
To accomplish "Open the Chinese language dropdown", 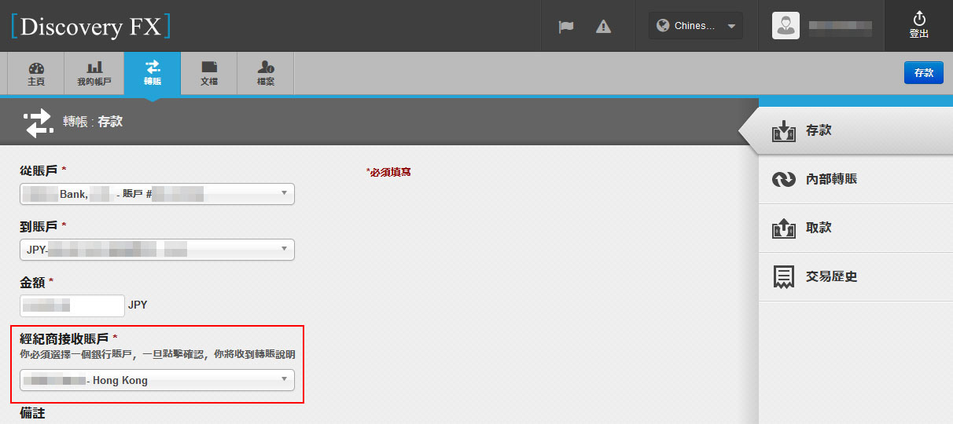I will (696, 26).
